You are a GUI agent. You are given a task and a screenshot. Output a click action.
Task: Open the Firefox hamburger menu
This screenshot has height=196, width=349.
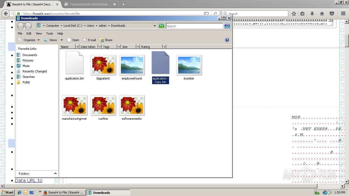[x=343, y=14]
